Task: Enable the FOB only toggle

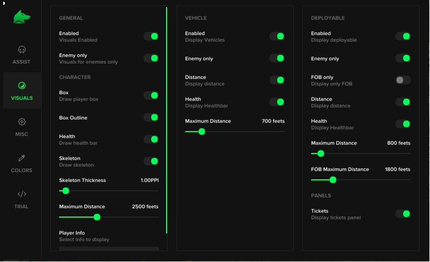Action: click(403, 80)
